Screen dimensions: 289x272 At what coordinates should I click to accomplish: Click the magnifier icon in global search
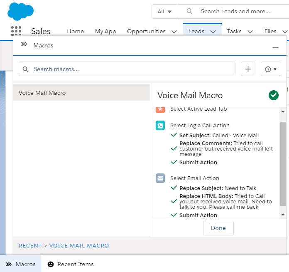click(189, 11)
